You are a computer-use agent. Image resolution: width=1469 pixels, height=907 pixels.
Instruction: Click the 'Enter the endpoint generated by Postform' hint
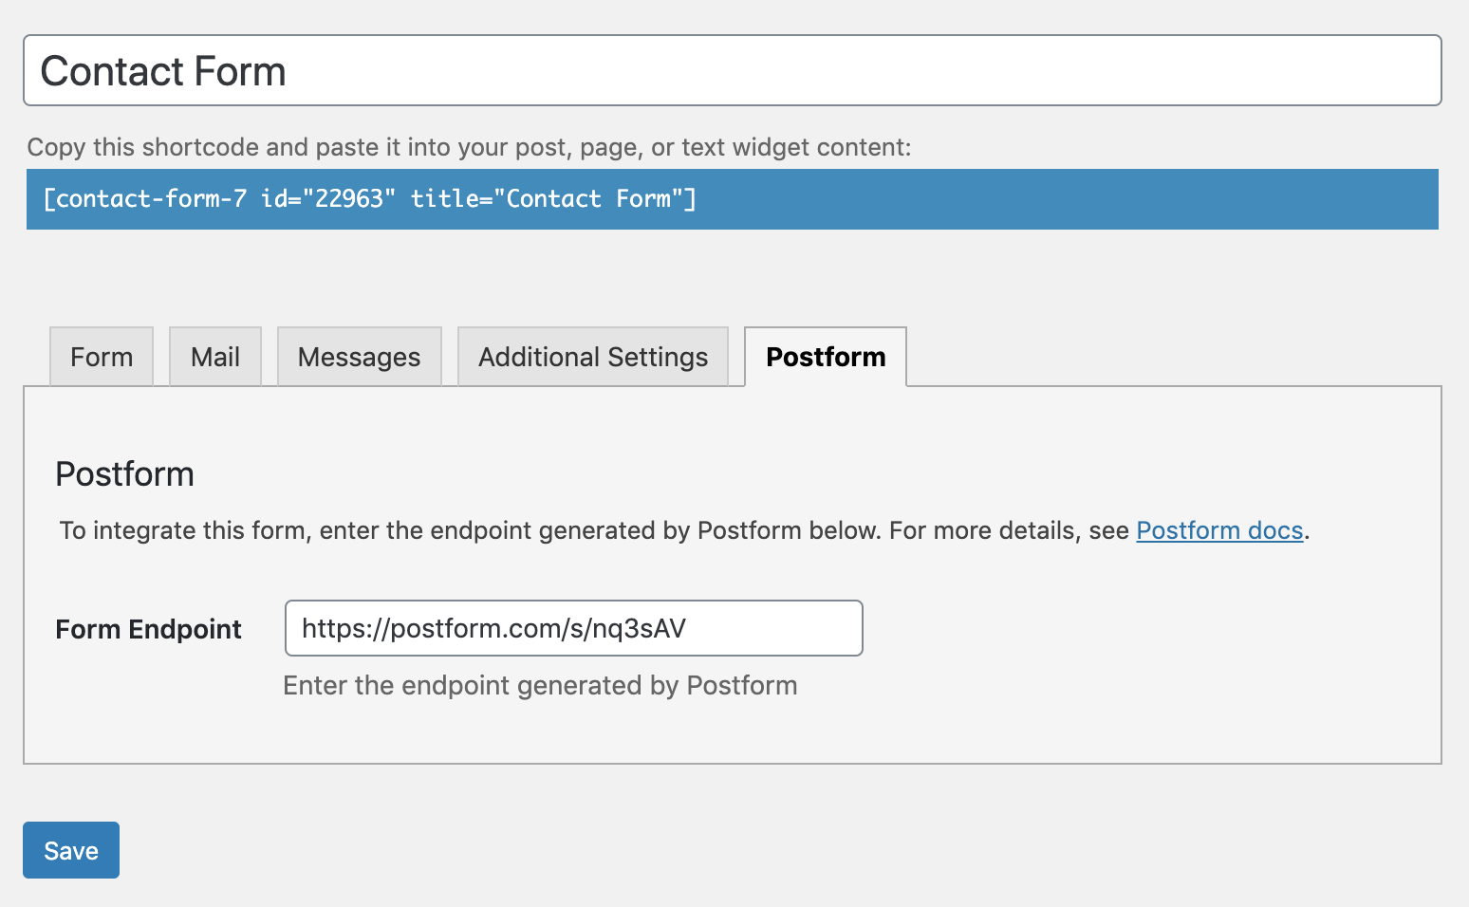pyautogui.click(x=540, y=686)
